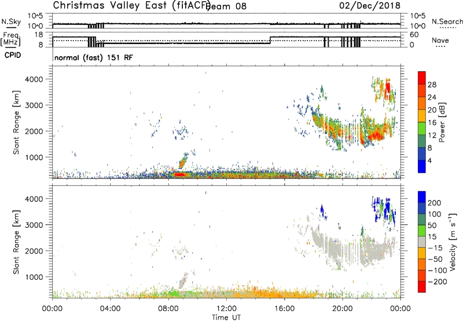
Task: Click the "100" velocity colorbar label
Action: [435, 214]
